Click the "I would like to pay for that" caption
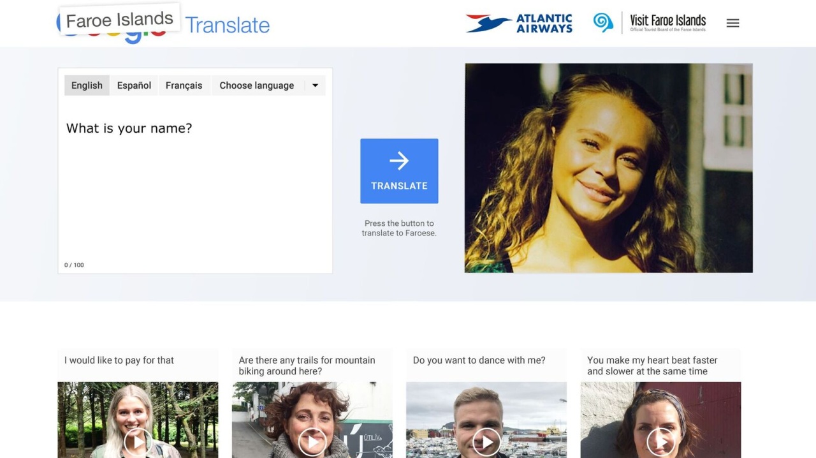The width and height of the screenshot is (816, 458). (119, 360)
